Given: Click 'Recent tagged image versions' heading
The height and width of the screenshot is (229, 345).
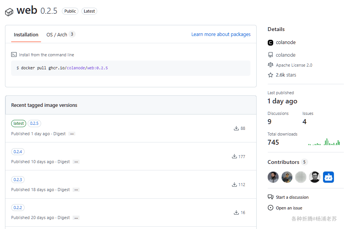Looking at the screenshot, I should [44, 105].
